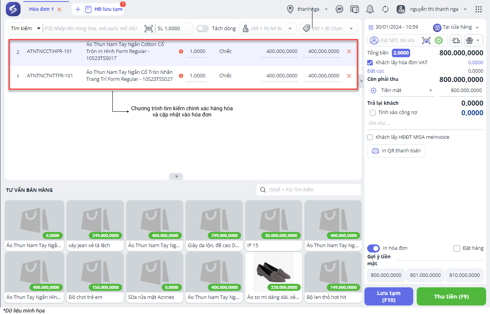The height and width of the screenshot is (314, 490).
Task: Click the delivery truck icon
Action: pyautogui.click(x=456, y=40)
